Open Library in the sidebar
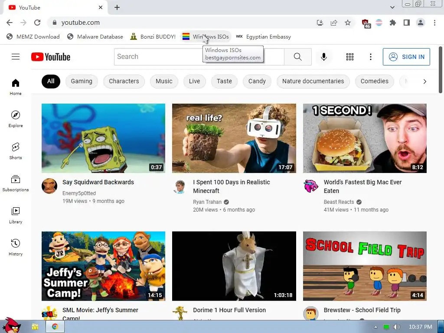The width and height of the screenshot is (444, 333). [16, 215]
